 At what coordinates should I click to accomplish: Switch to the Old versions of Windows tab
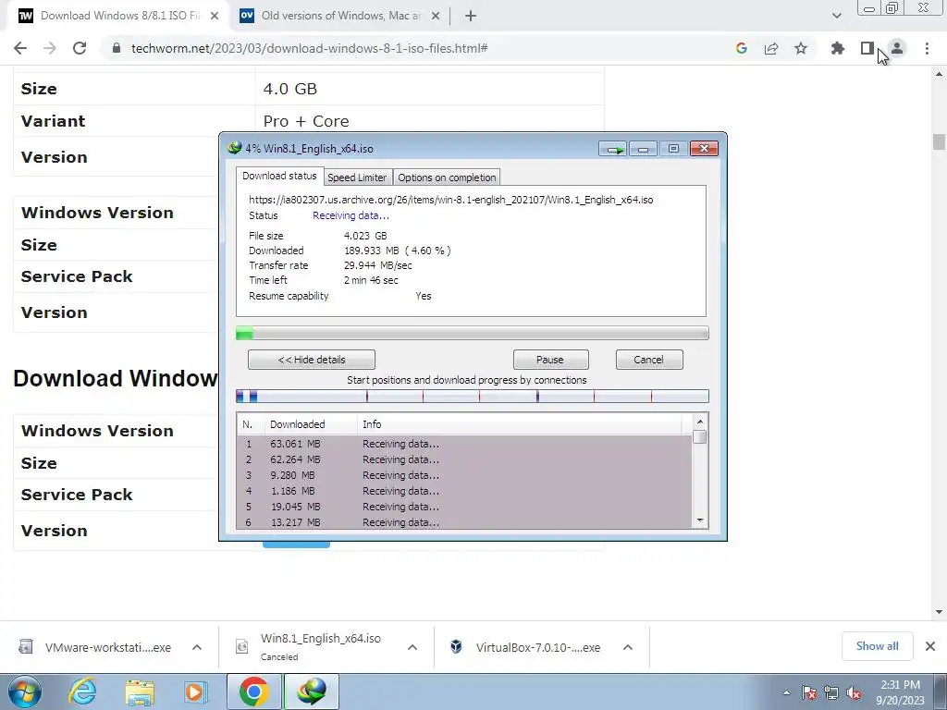pyautogui.click(x=338, y=16)
